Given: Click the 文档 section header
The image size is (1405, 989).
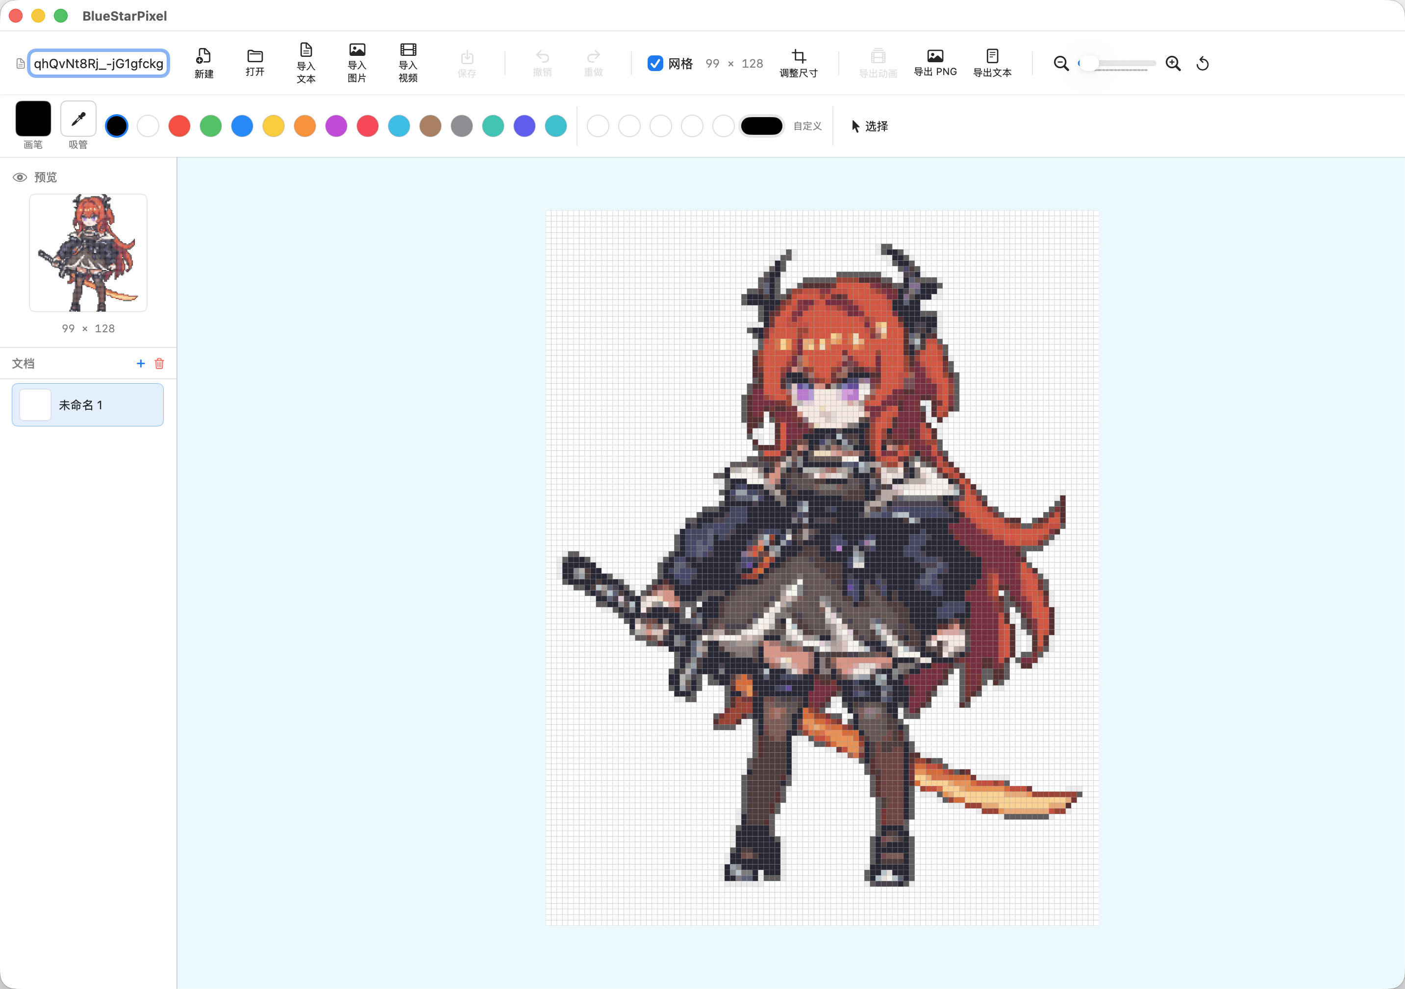Looking at the screenshot, I should tap(23, 363).
